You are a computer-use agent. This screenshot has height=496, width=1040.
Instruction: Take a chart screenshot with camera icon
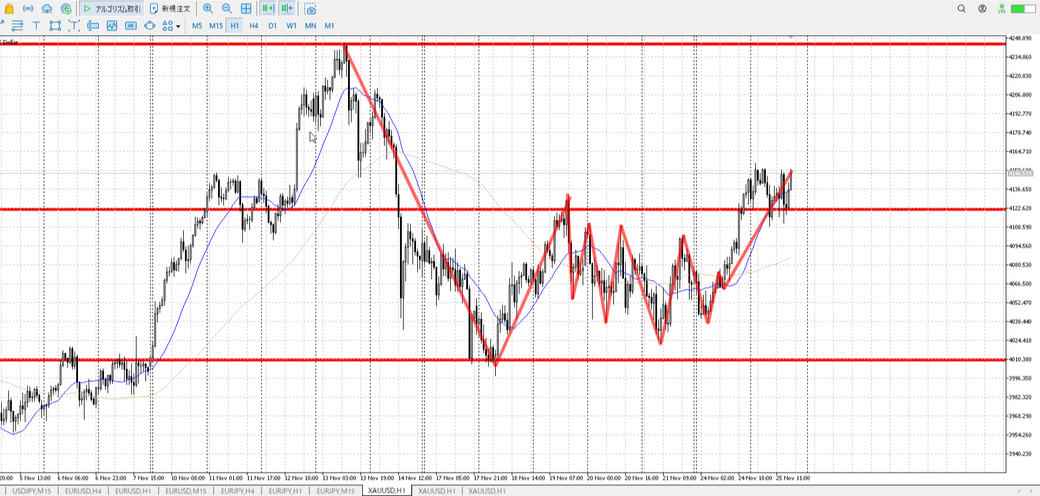(310, 9)
